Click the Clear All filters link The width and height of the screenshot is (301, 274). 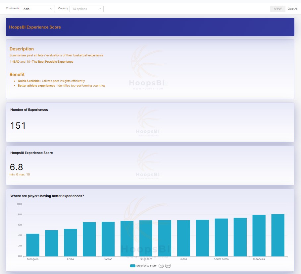click(x=292, y=9)
